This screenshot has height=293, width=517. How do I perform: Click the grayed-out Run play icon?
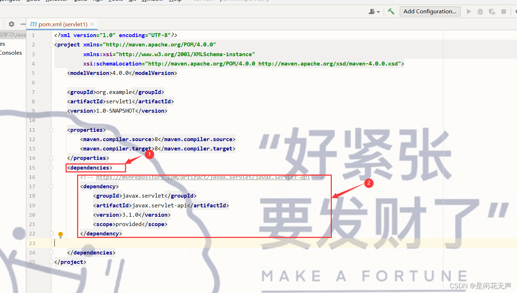(469, 12)
